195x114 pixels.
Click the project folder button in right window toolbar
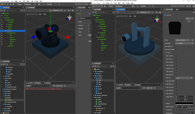coord(188,6)
